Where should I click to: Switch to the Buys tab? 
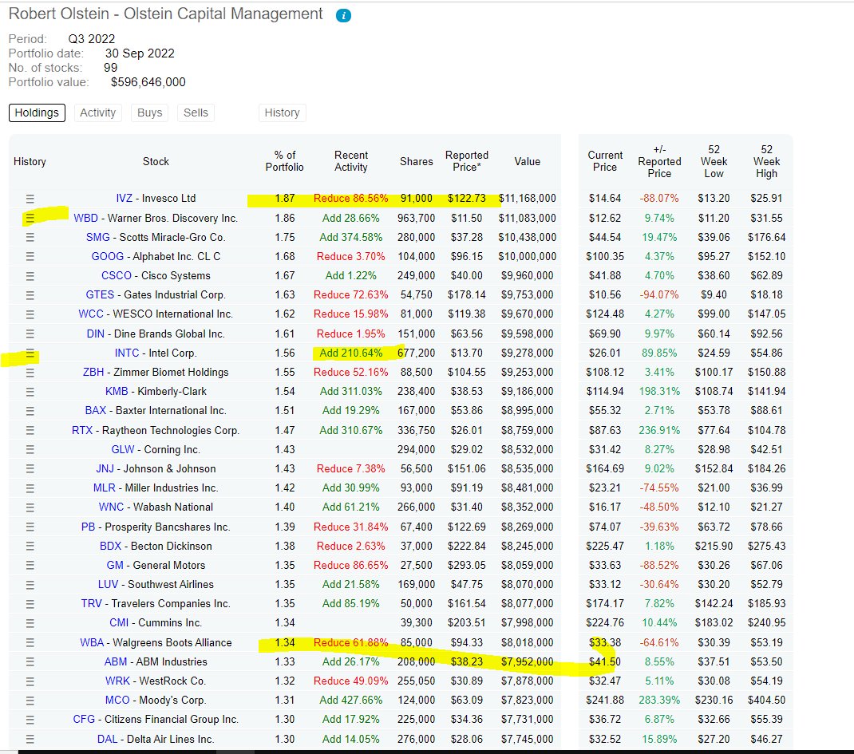pos(149,113)
